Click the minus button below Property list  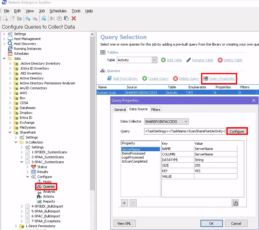tap(132, 203)
